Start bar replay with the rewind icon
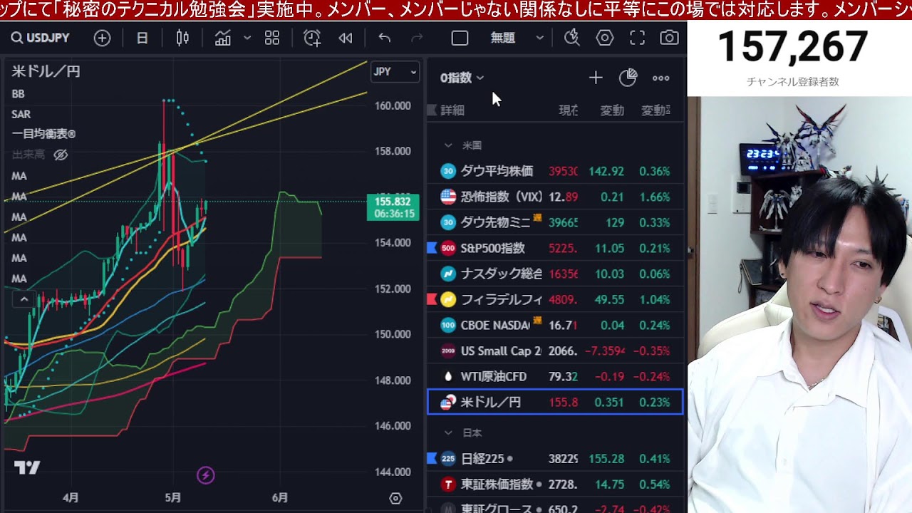Image resolution: width=912 pixels, height=513 pixels. pyautogui.click(x=346, y=38)
